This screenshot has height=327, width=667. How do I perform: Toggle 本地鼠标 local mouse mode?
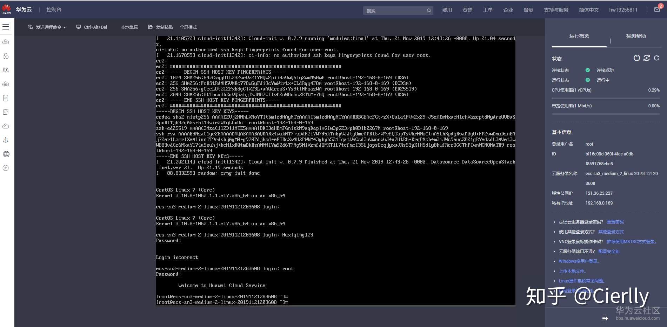pos(129,27)
